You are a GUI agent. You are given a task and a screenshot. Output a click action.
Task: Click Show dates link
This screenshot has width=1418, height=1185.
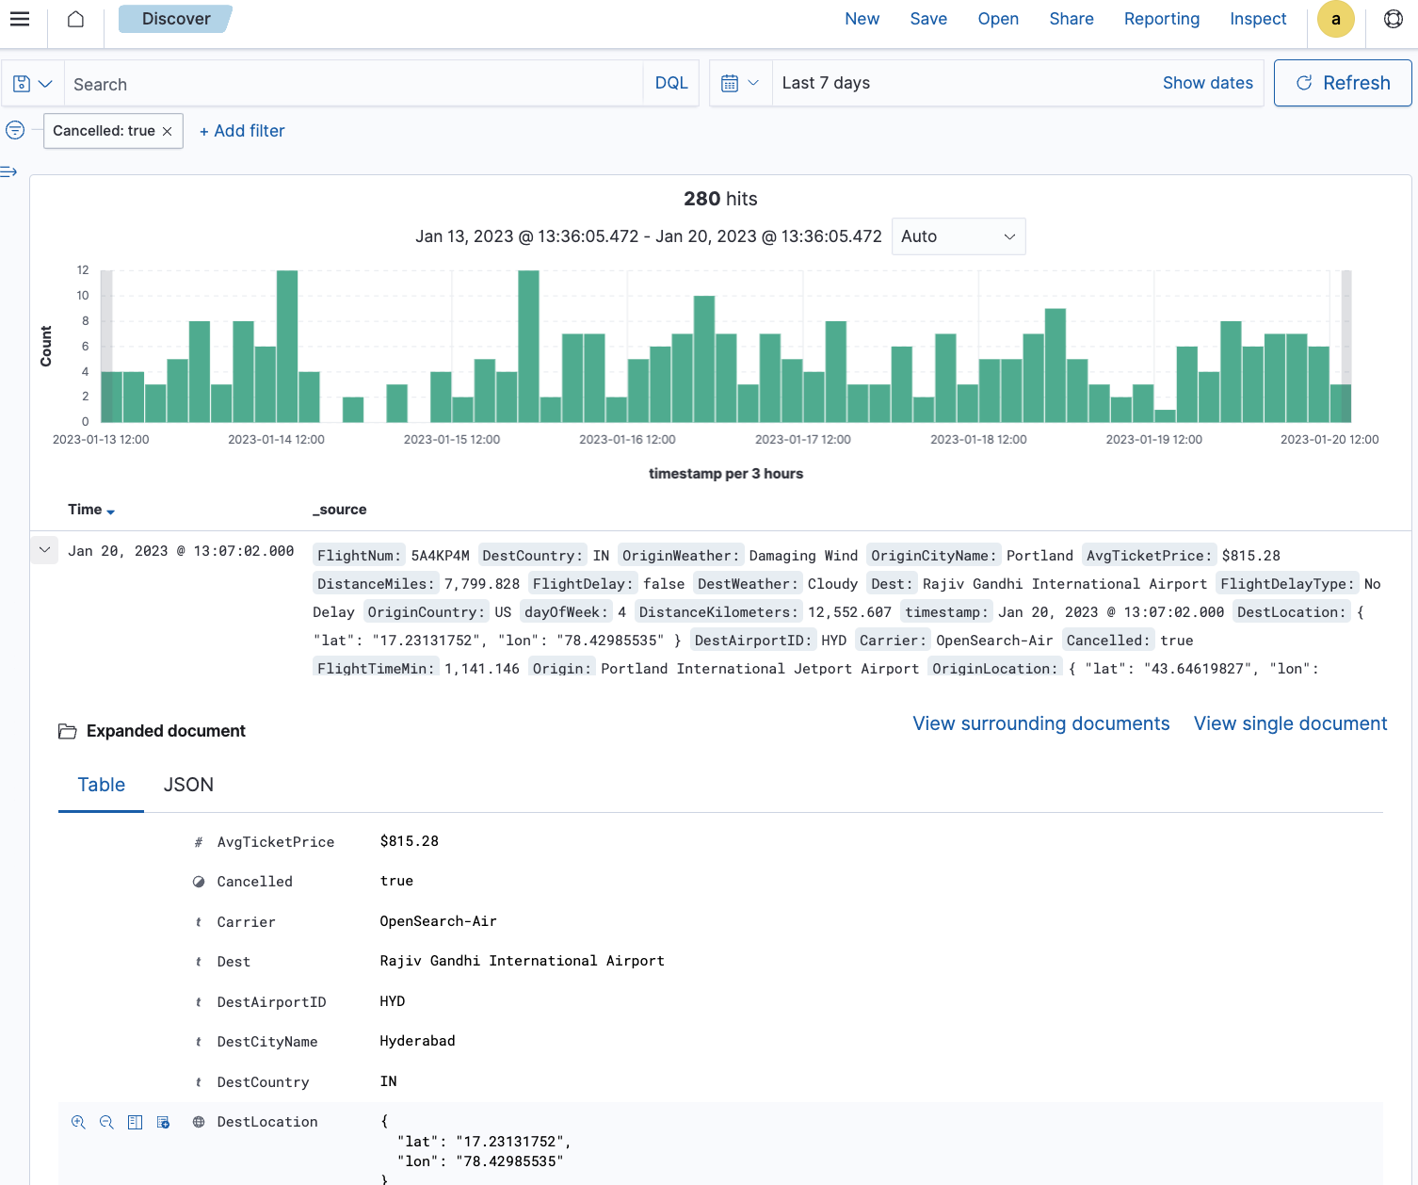pyautogui.click(x=1207, y=83)
